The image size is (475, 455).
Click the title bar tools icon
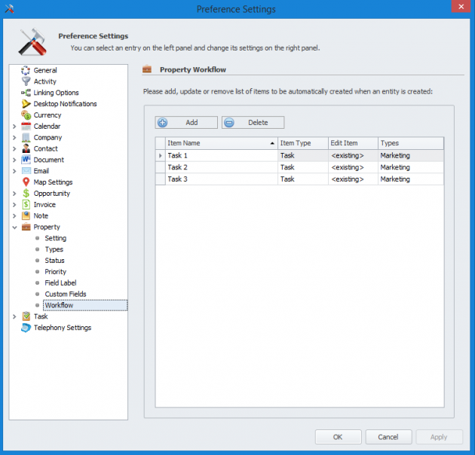click(x=9, y=8)
